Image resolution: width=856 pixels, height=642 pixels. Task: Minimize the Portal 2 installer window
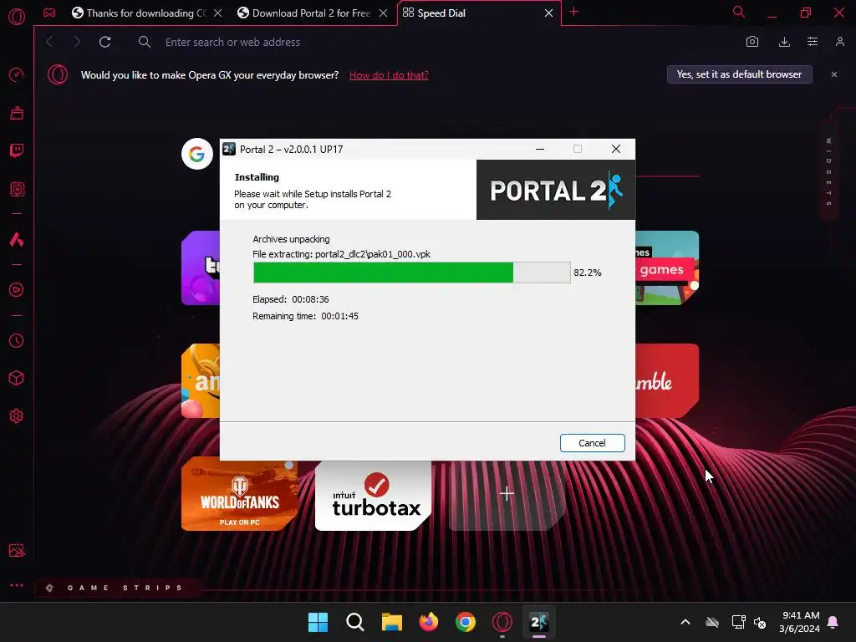point(540,149)
